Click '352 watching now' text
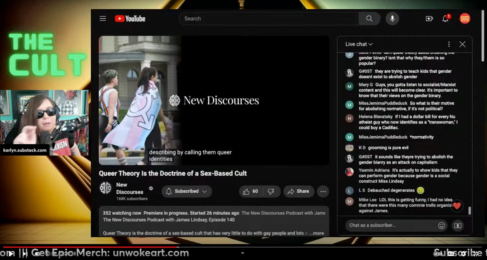 click(x=122, y=213)
